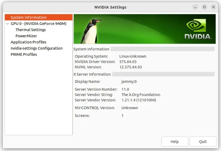Go to the PowerMizer page
The image size is (221, 151).
point(26,36)
